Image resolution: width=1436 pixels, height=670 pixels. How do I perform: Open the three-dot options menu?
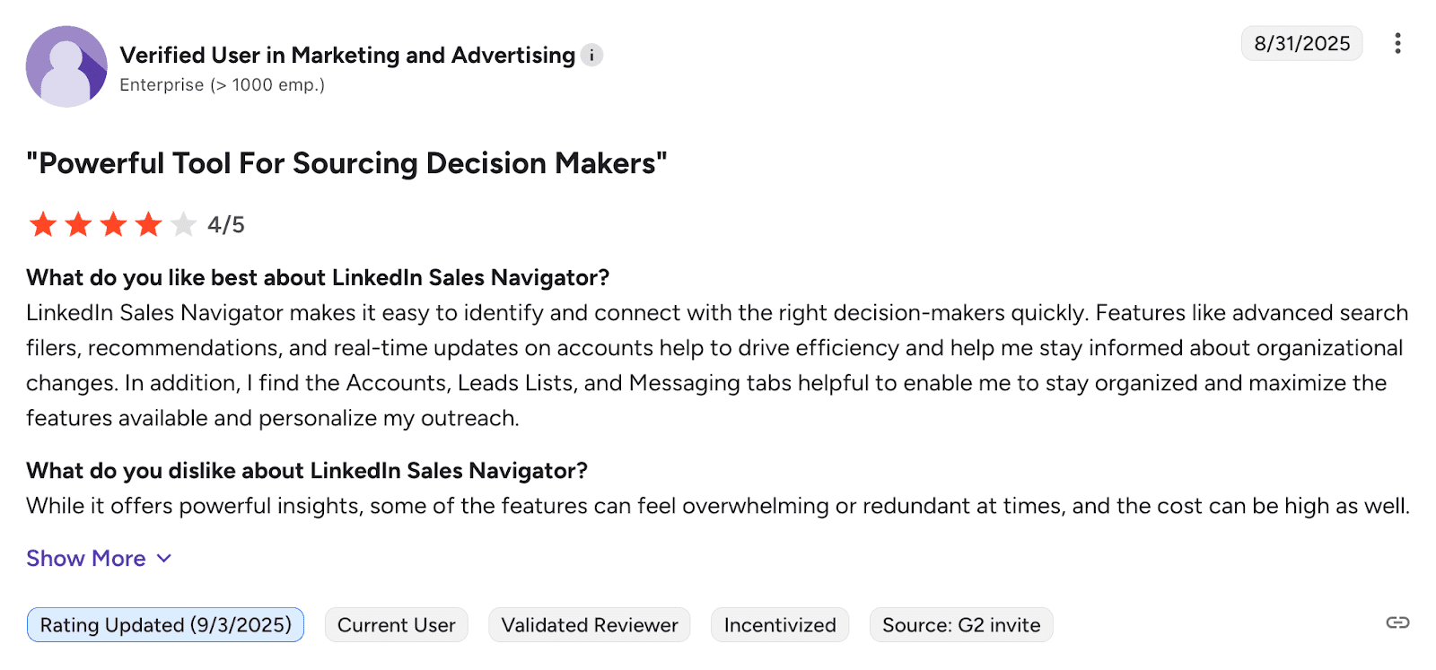coord(1397,43)
